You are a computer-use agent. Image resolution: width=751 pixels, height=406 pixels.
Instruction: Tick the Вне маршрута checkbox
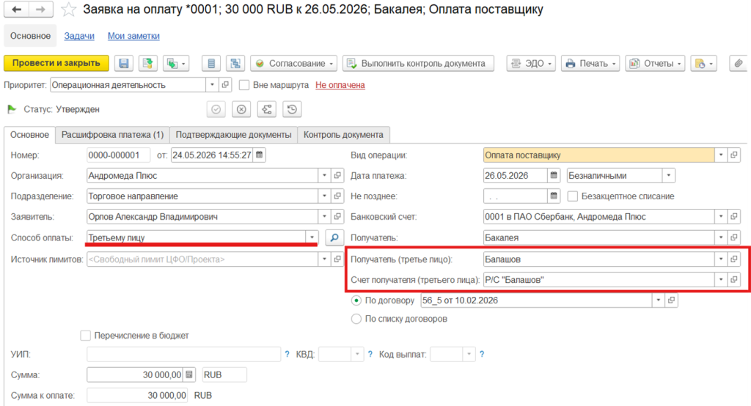pyautogui.click(x=244, y=85)
